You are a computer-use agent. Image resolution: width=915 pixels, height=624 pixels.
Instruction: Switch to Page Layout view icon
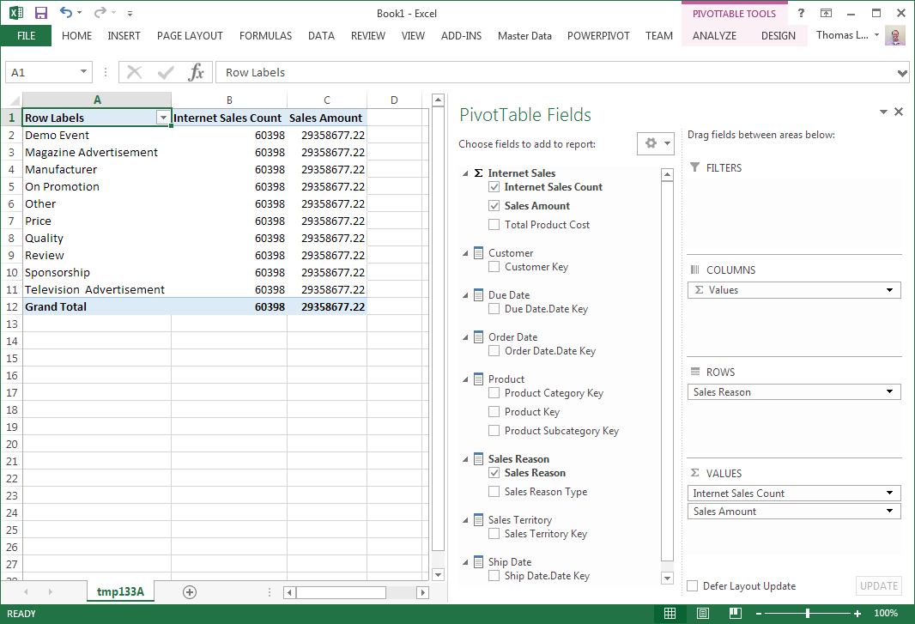coord(703,614)
